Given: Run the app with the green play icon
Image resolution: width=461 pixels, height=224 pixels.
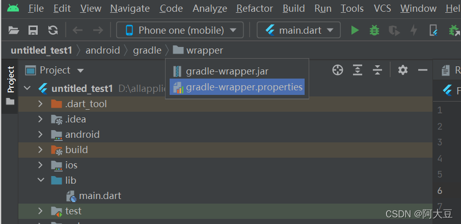Looking at the screenshot, I should tap(355, 30).
